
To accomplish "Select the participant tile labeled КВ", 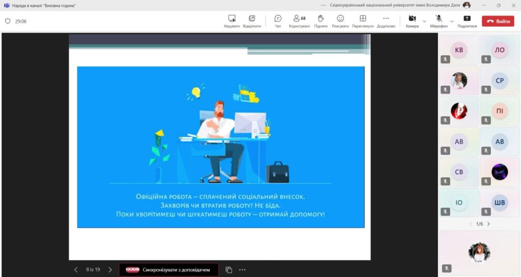I will coord(459,50).
